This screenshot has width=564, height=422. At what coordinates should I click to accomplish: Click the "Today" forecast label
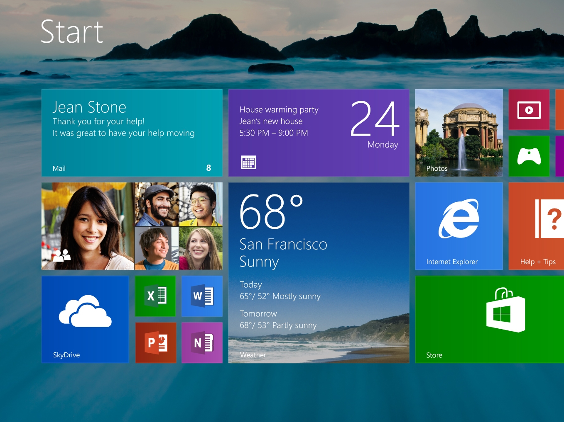(251, 285)
